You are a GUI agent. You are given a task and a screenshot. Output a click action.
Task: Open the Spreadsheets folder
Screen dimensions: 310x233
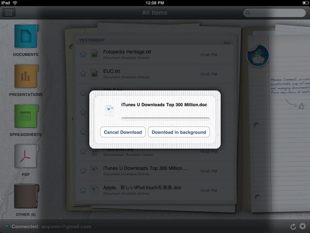coord(26,116)
